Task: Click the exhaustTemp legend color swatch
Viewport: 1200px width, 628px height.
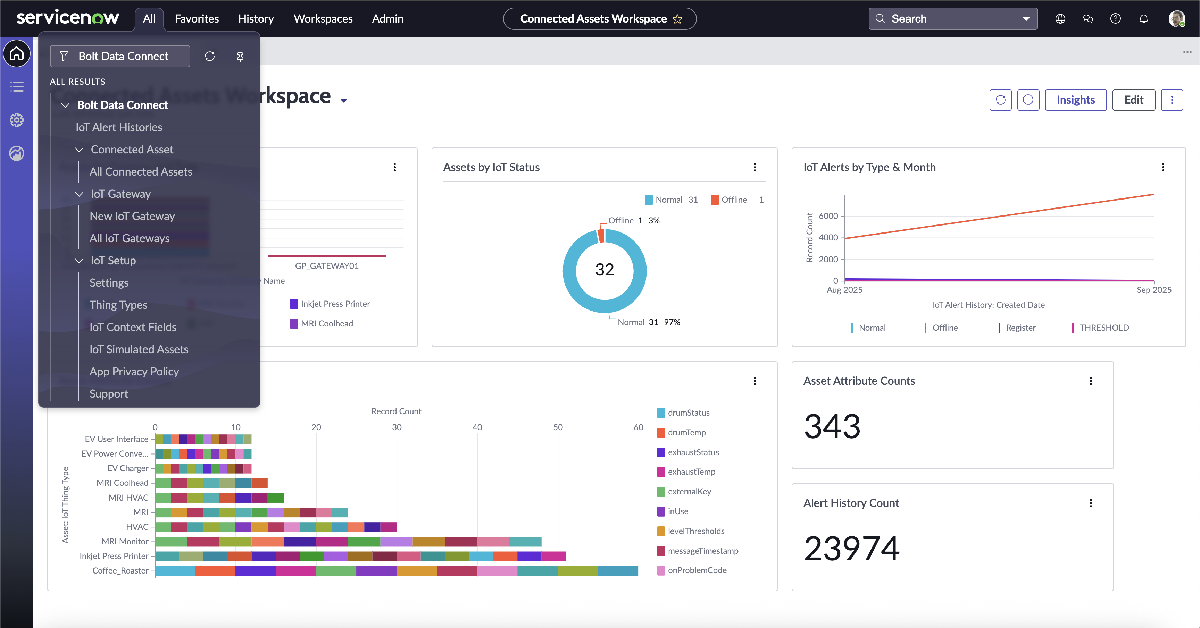Action: [x=661, y=472]
